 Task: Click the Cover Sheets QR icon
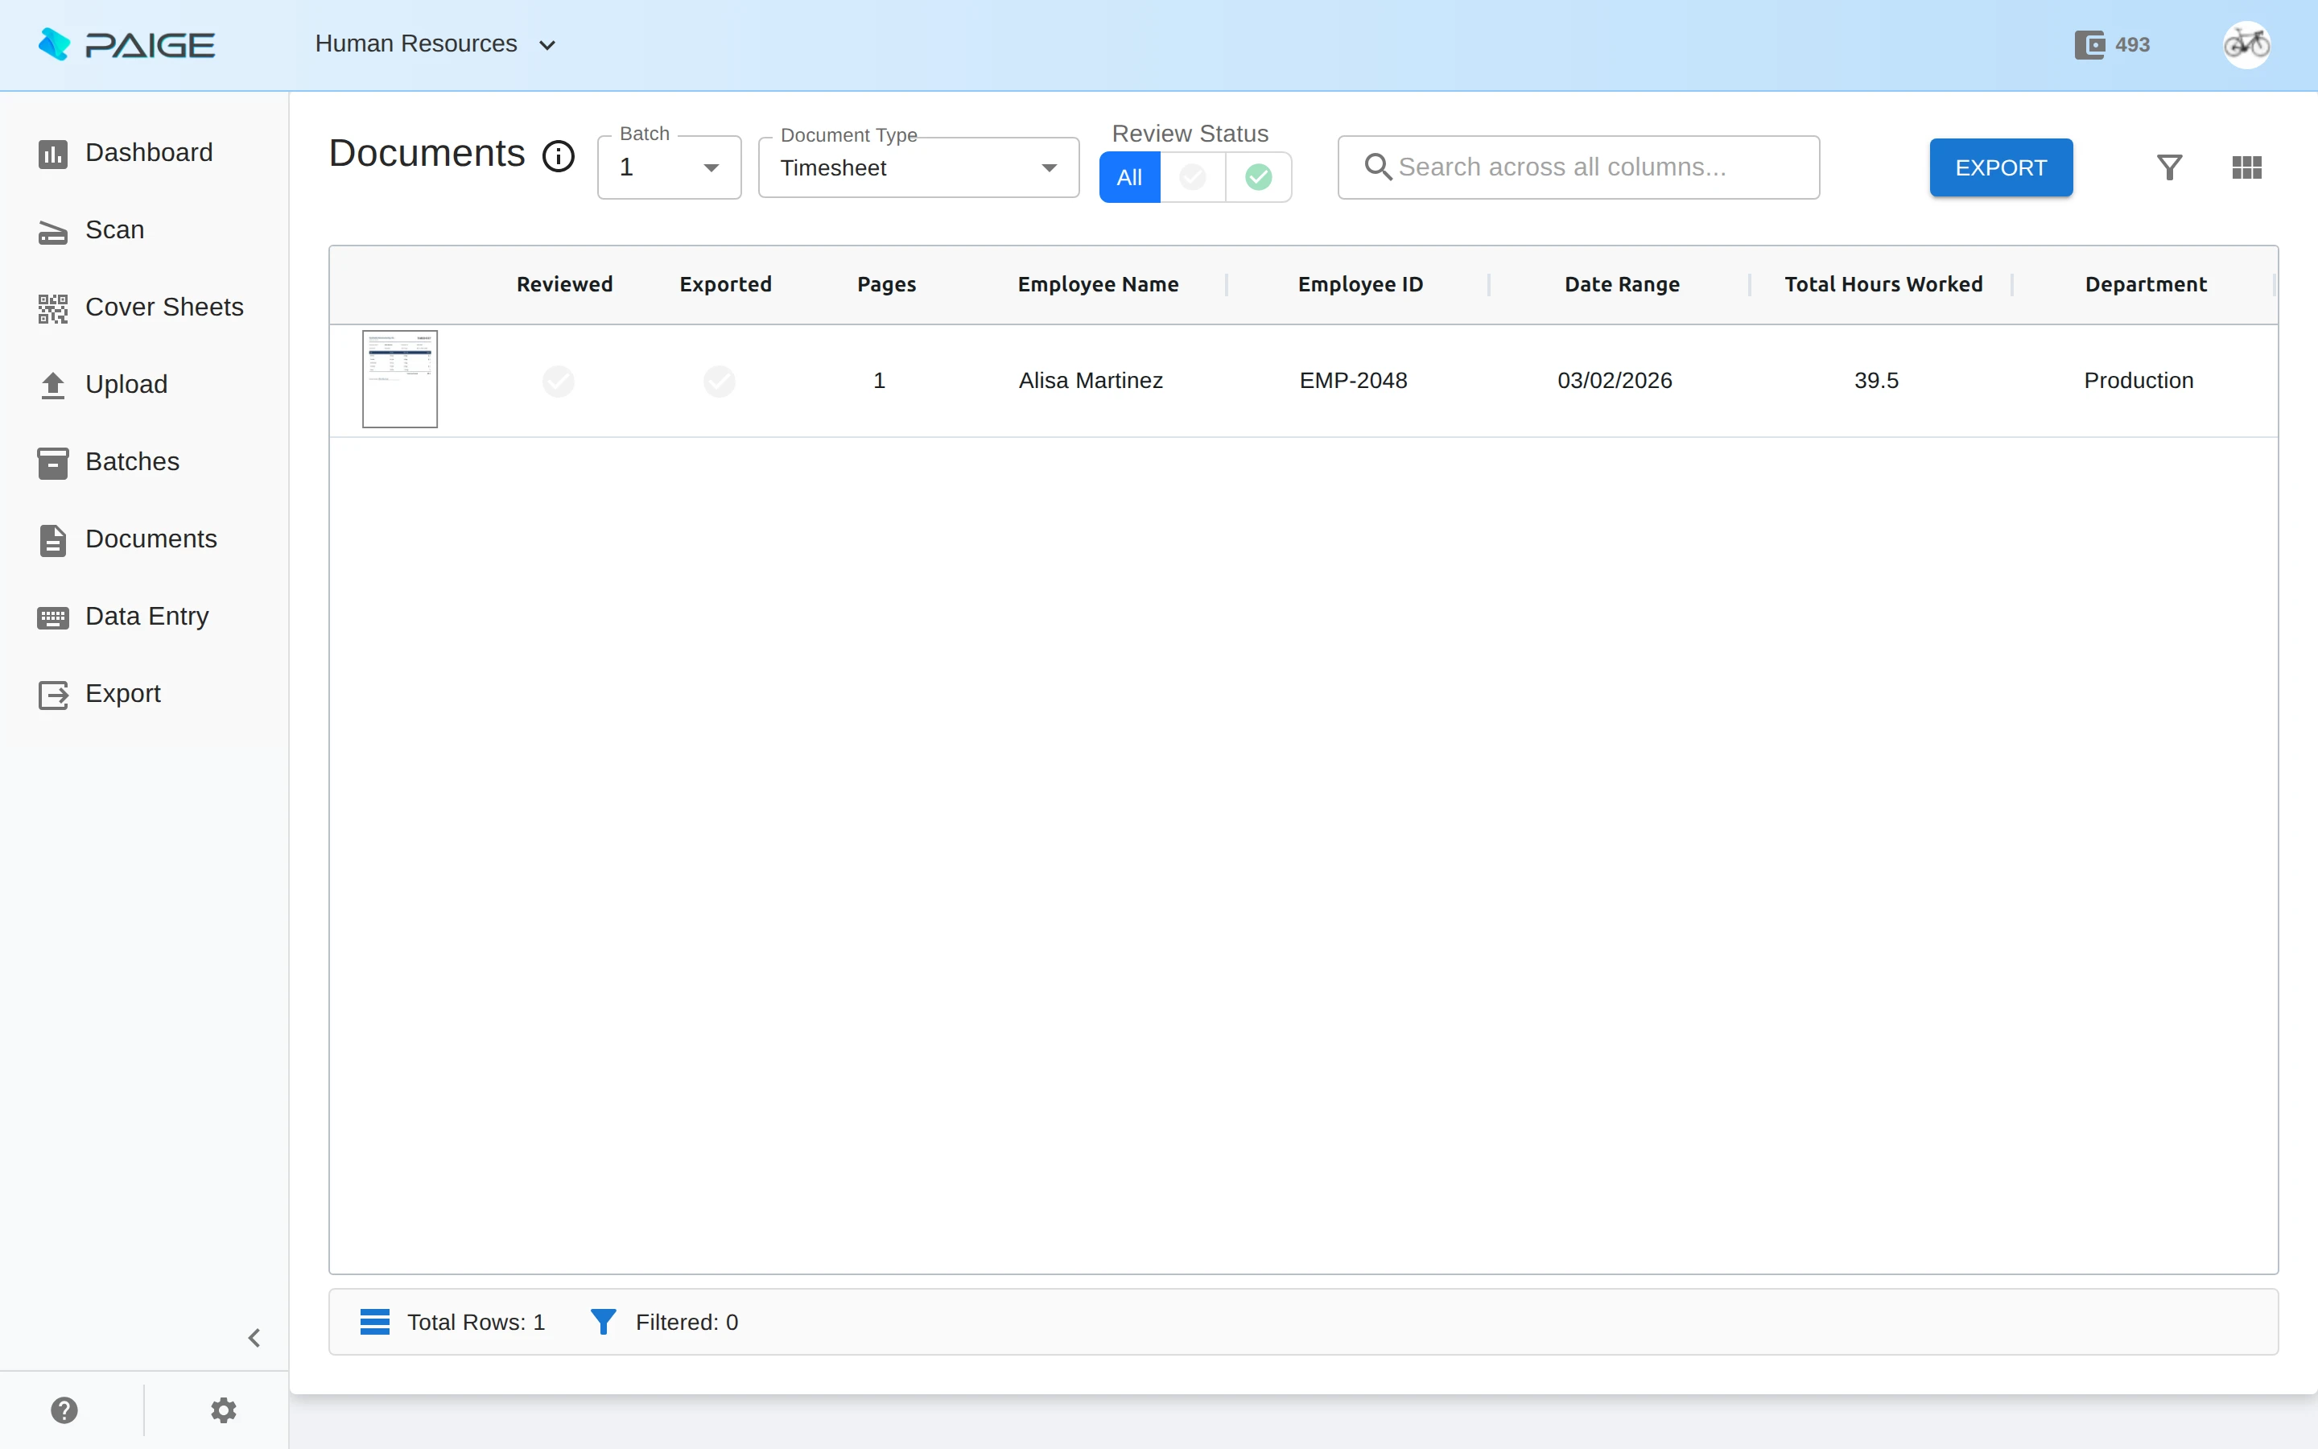coord(52,308)
